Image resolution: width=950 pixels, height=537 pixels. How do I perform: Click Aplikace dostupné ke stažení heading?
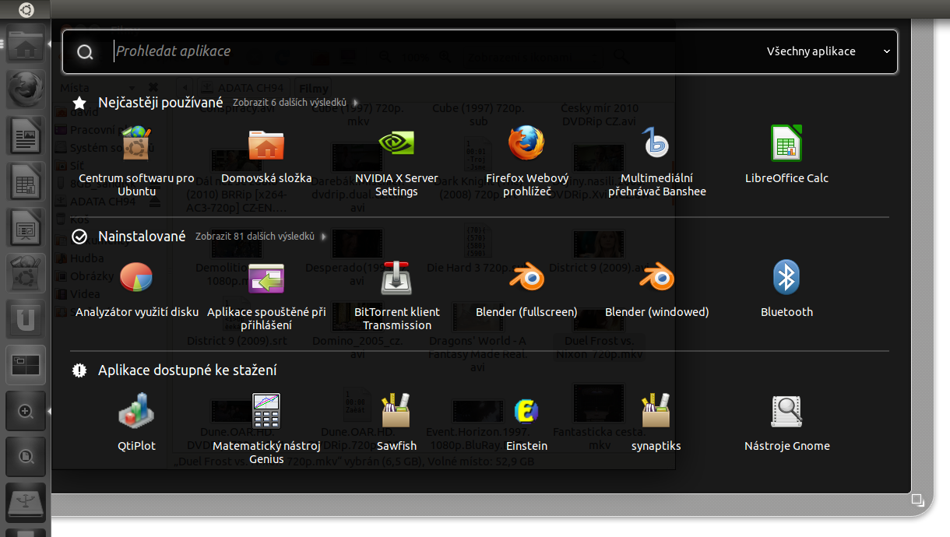point(187,370)
